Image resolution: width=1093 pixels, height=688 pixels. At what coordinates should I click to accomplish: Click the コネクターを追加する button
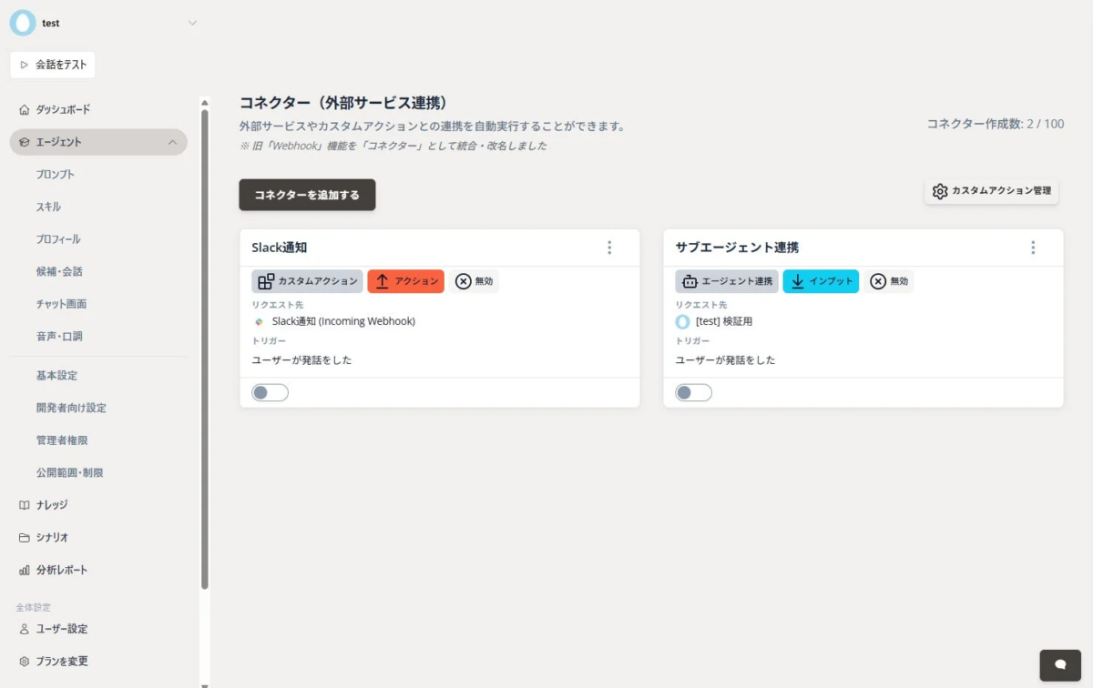[307, 194]
